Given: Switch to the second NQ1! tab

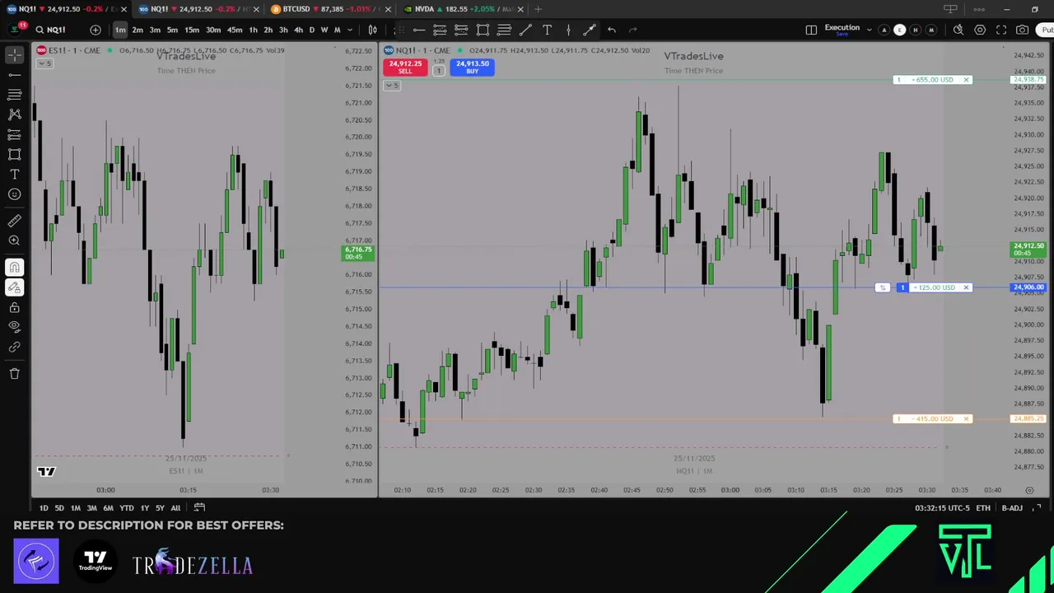Looking at the screenshot, I should (197, 9).
